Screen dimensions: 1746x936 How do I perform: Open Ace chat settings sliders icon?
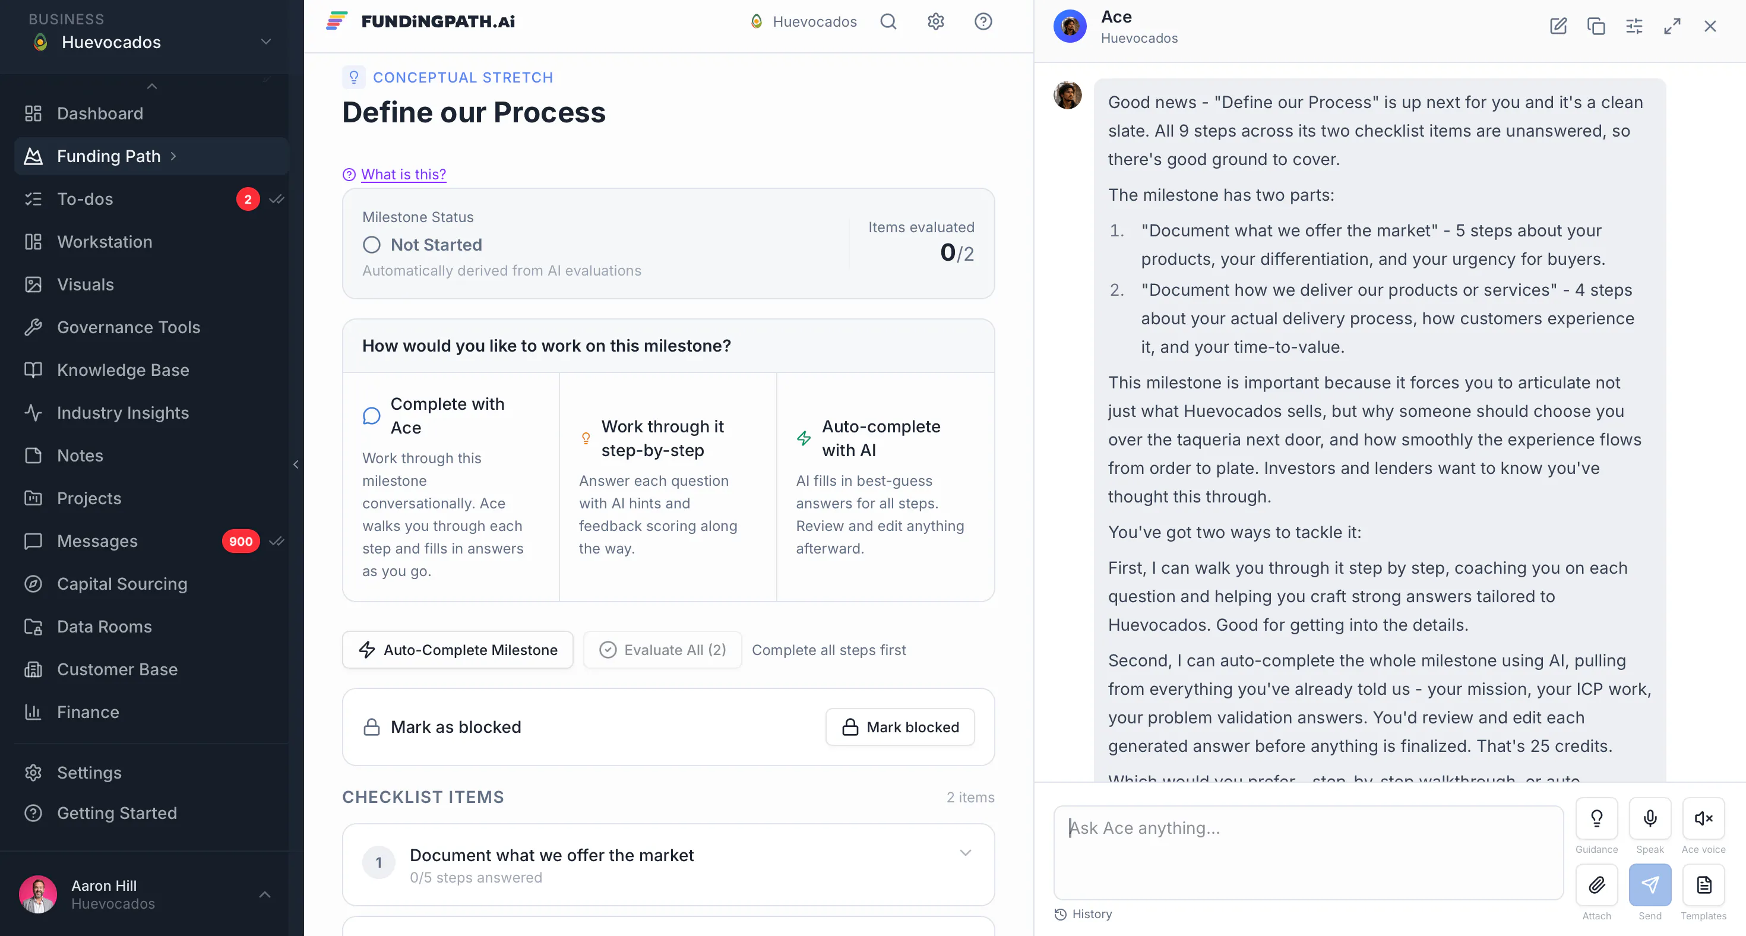pos(1634,27)
